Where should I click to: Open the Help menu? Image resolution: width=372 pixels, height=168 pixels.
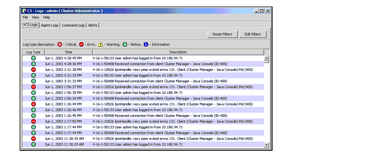click(47, 17)
